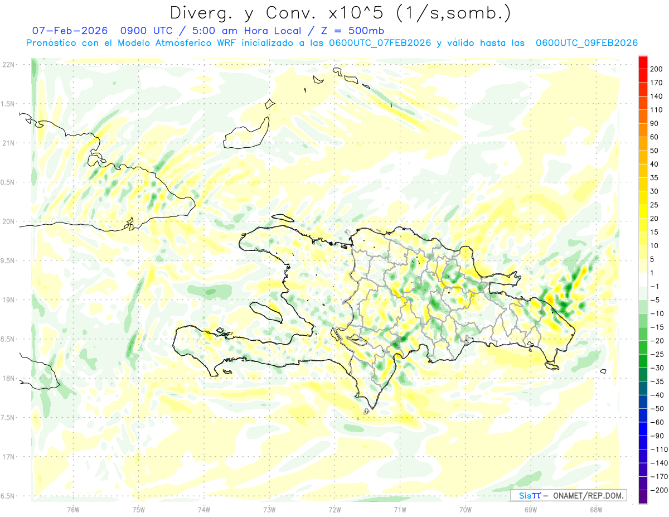The width and height of the screenshot is (669, 517).
Task: Click the '20N' latitude label
Action: coord(8,221)
